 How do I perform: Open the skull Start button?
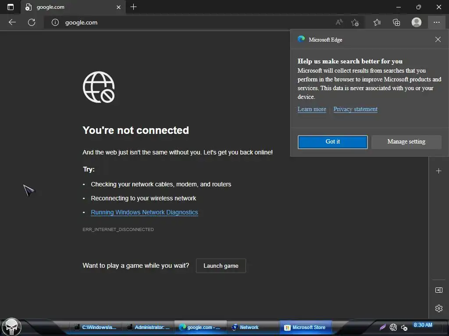11,327
